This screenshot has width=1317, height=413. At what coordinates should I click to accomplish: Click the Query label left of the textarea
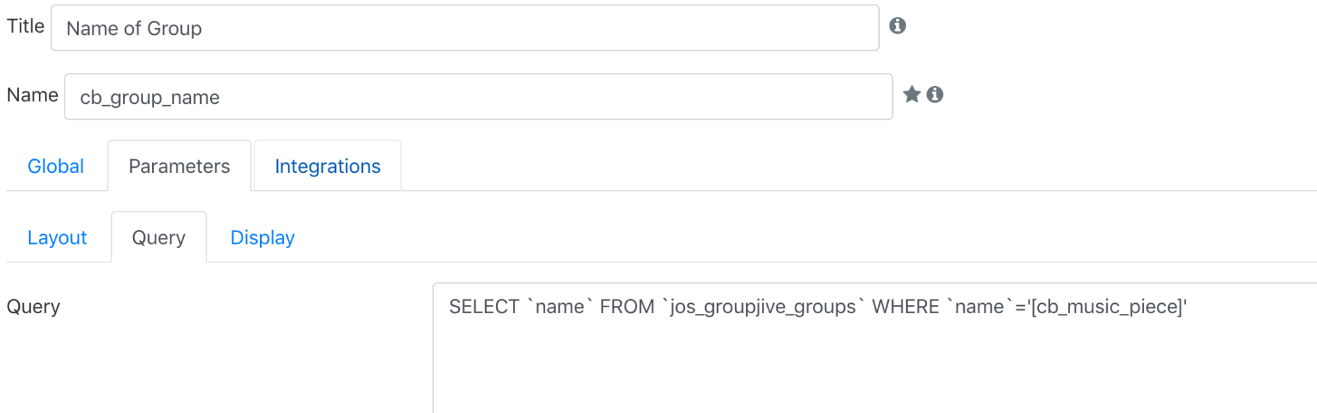(x=34, y=306)
